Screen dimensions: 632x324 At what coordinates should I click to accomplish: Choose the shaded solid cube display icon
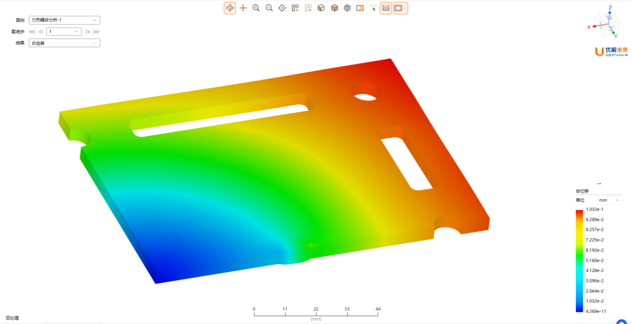(334, 8)
